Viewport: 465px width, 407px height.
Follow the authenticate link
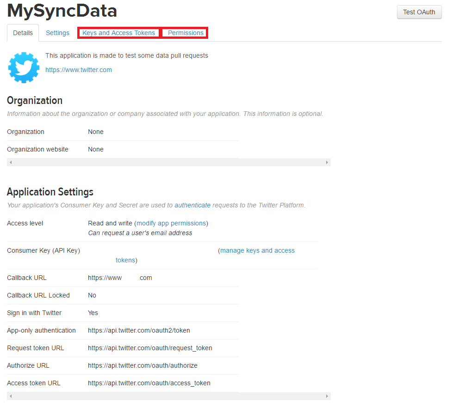(x=192, y=205)
